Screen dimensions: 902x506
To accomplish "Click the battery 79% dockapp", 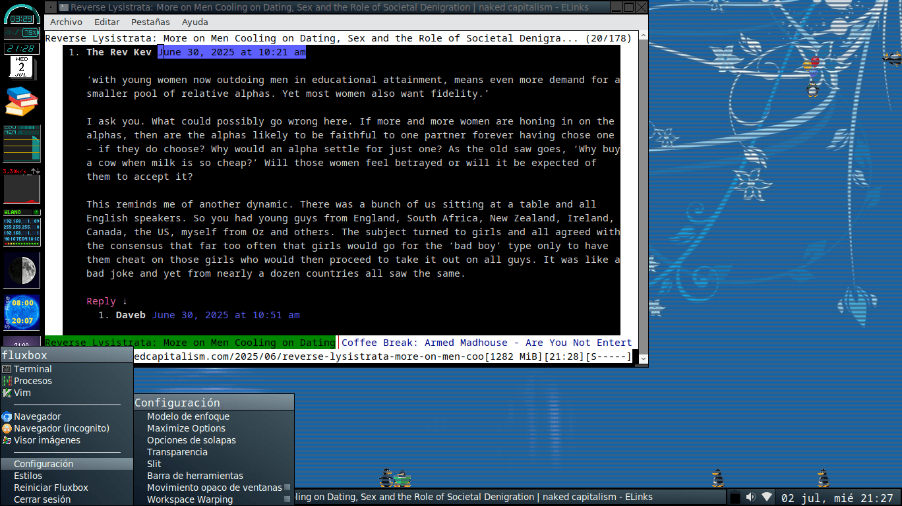I will (22, 32).
